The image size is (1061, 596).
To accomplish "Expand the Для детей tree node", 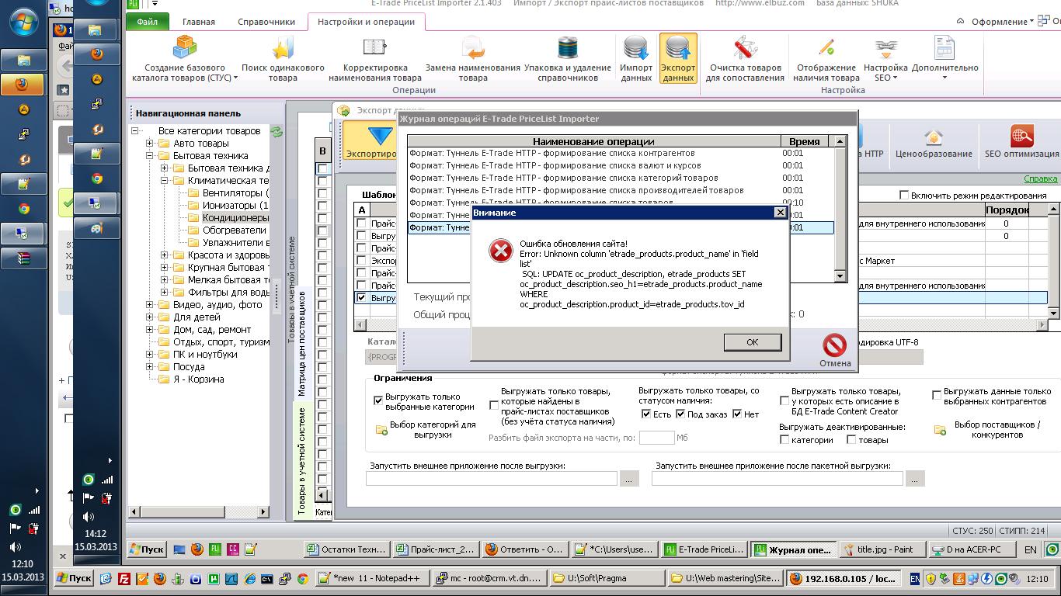I will tap(150, 317).
